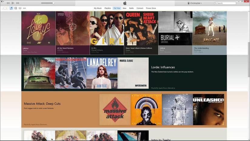This screenshot has height=141, width=250.
Task: Open the Latenyc album cover
Action: [38, 29]
